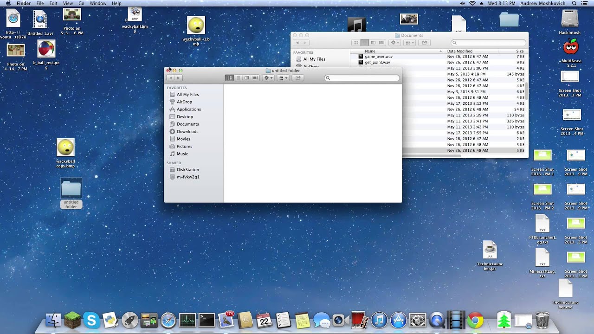Open Safari from the Dock
The height and width of the screenshot is (334, 594).
coord(168,320)
